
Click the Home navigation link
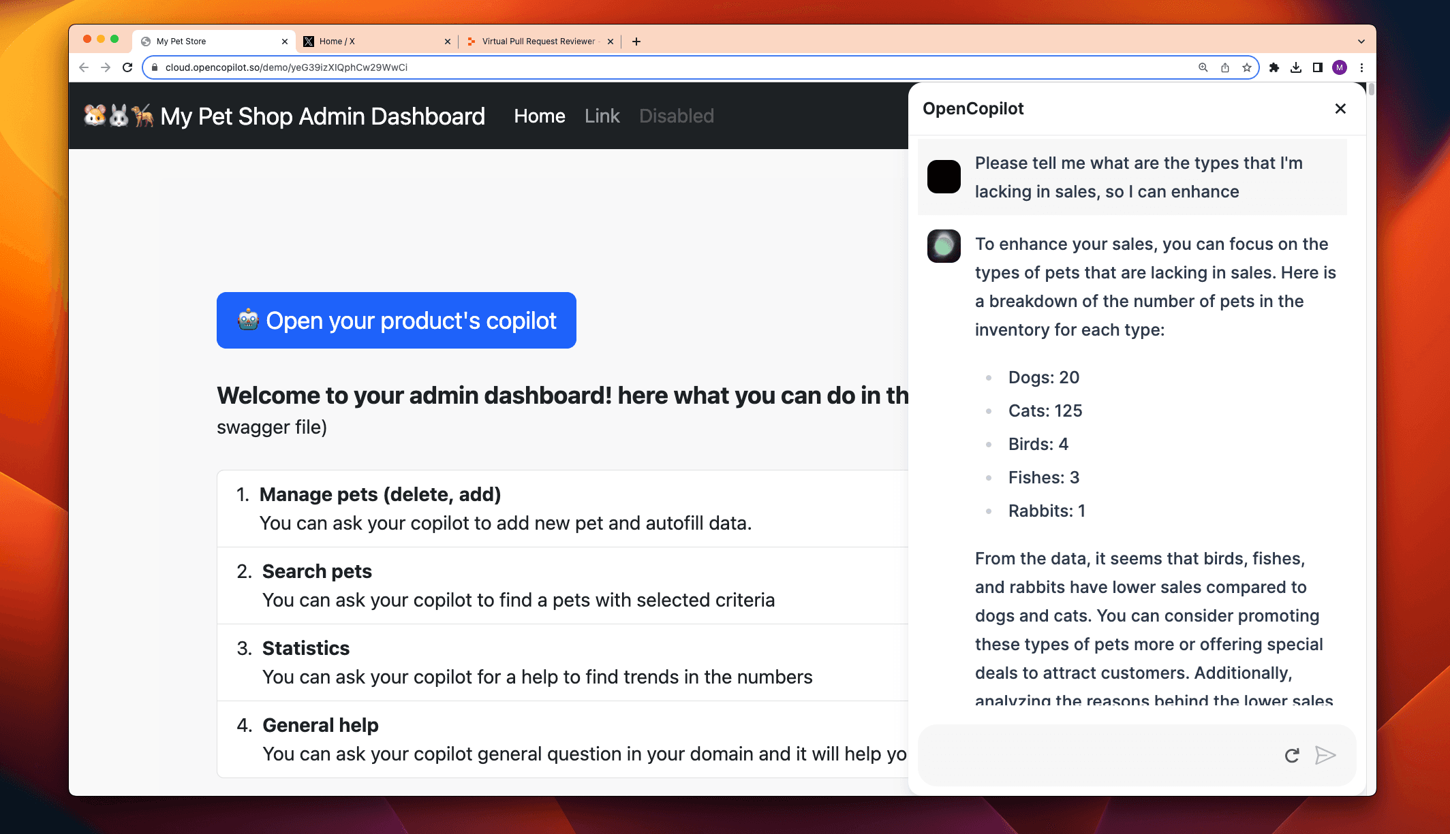(x=540, y=116)
